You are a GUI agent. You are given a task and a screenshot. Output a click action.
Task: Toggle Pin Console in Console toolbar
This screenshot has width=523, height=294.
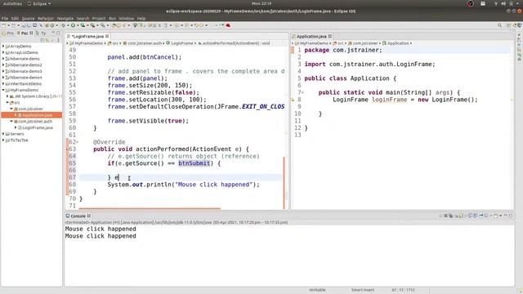coord(481,216)
